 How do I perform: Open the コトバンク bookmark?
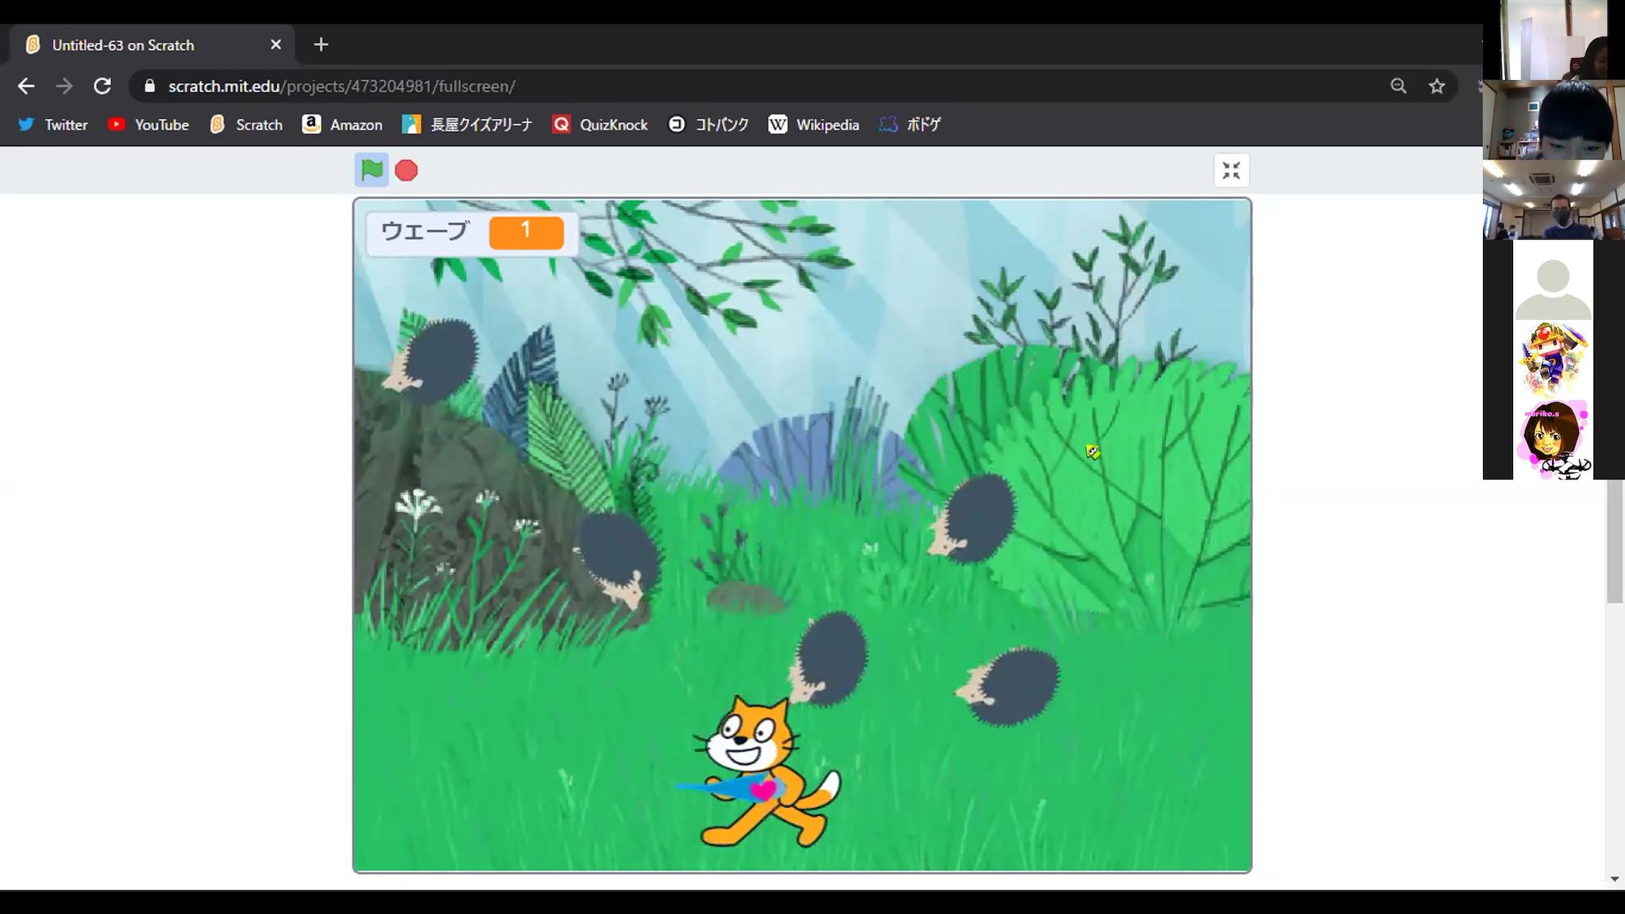tap(709, 125)
